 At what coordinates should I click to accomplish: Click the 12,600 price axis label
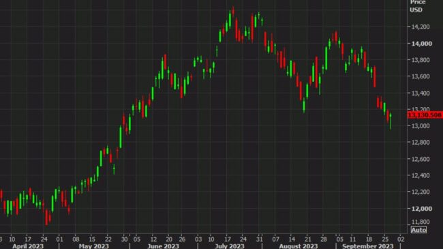coord(421,159)
